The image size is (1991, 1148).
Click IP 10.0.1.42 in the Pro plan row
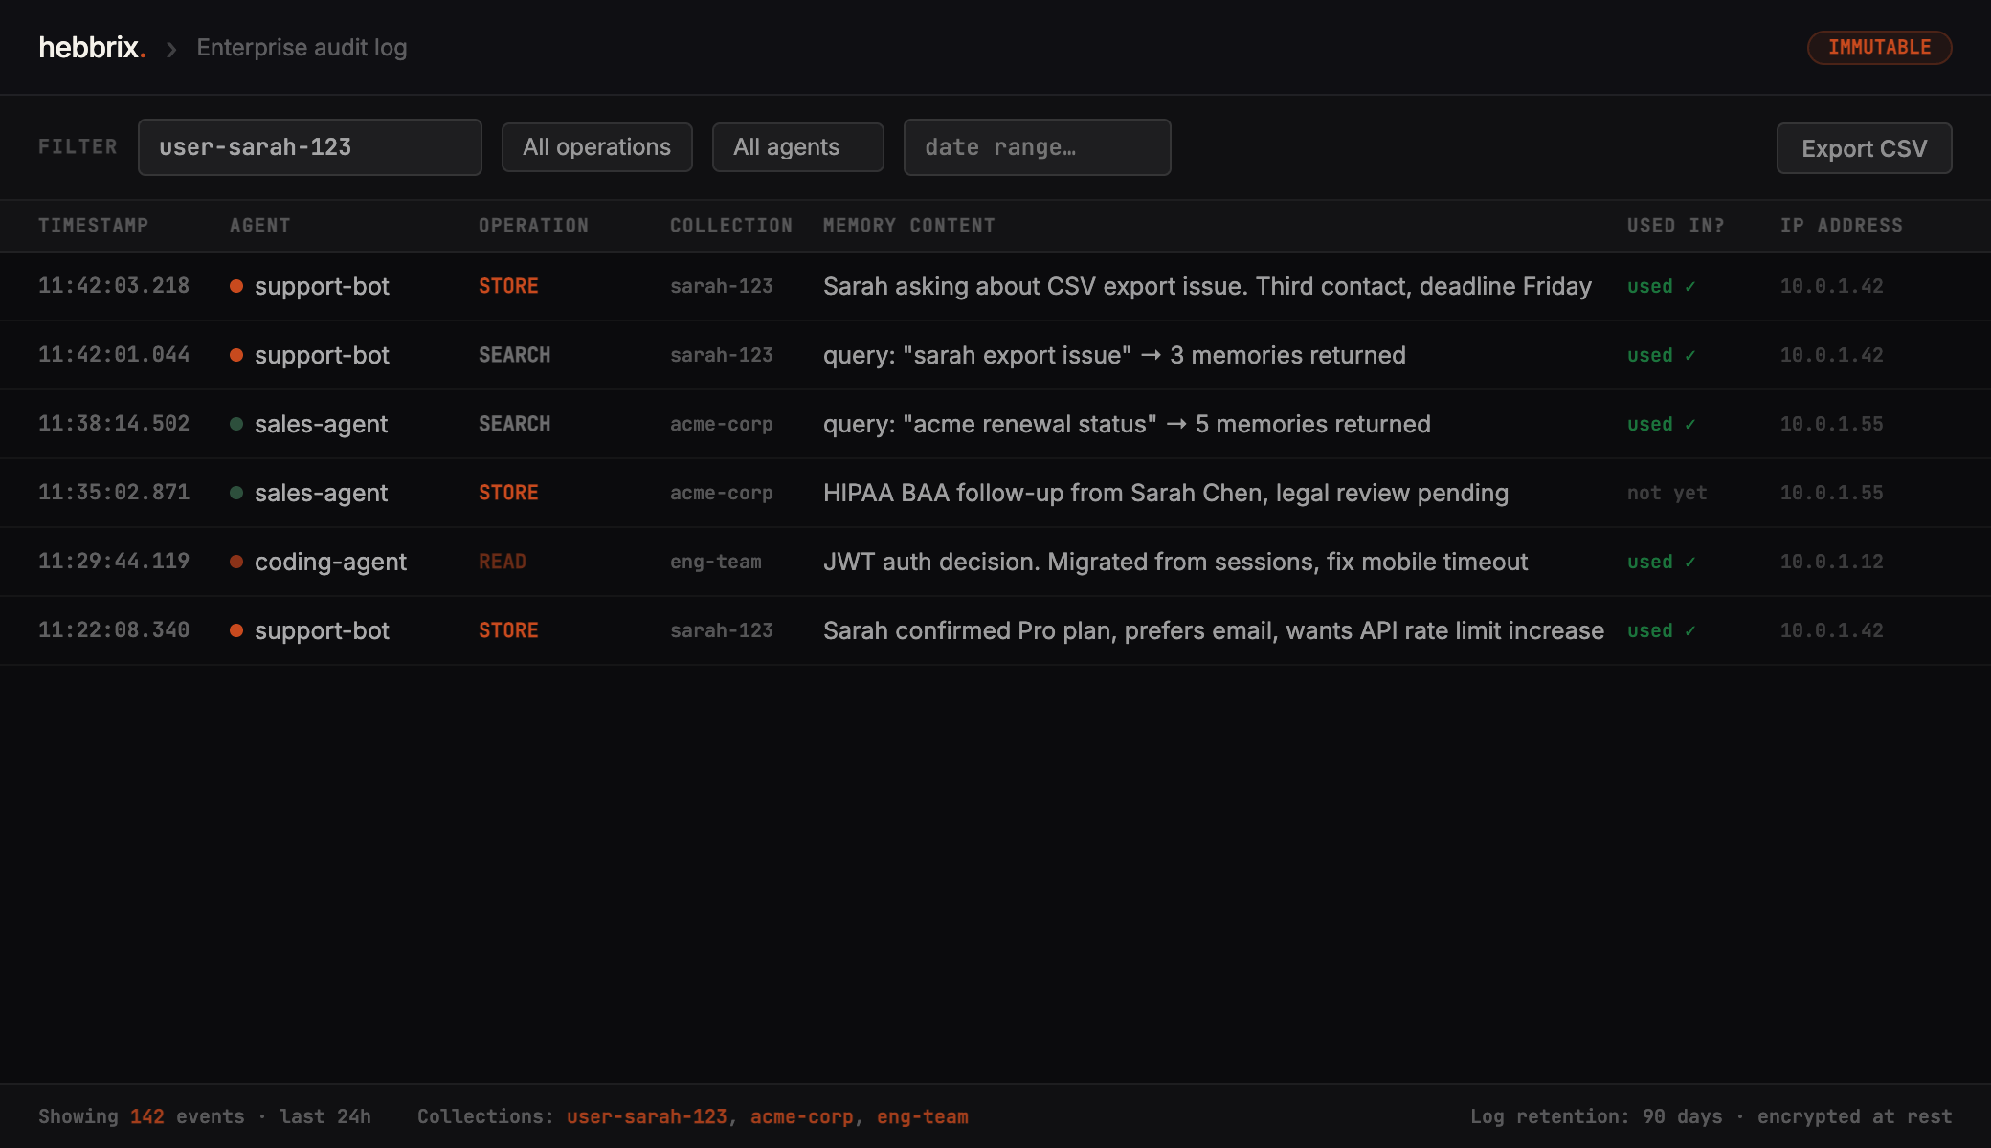pyautogui.click(x=1831, y=630)
